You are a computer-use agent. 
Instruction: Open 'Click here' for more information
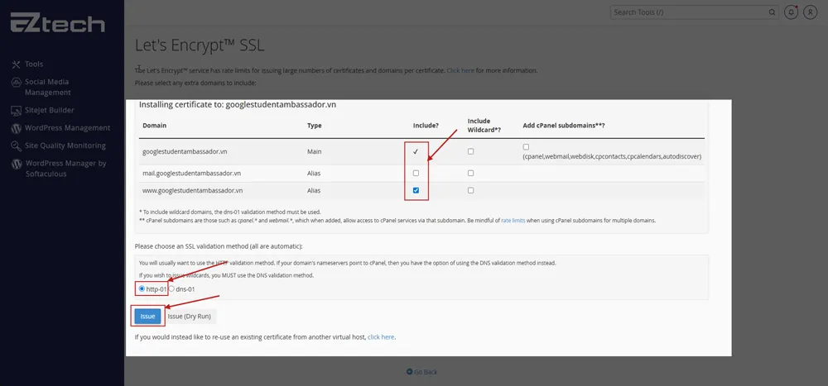tap(460, 70)
